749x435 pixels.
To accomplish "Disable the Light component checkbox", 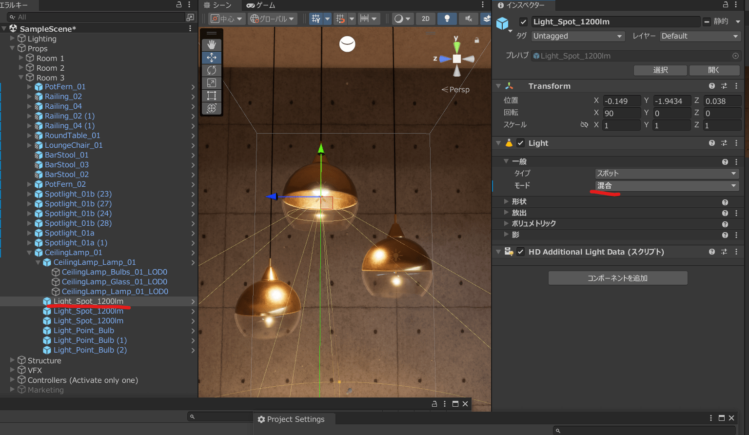I will click(520, 143).
